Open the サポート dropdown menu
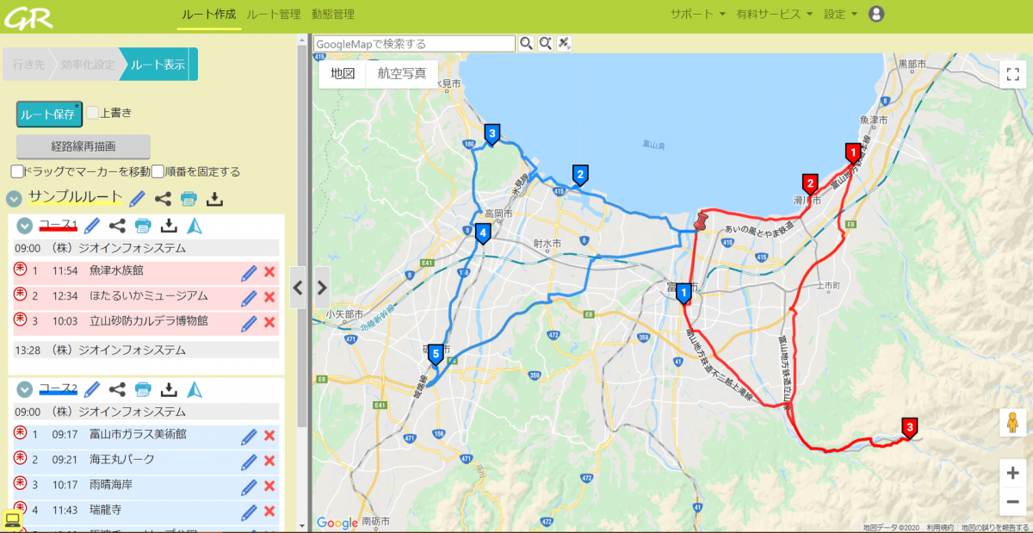1033x533 pixels. pyautogui.click(x=698, y=14)
